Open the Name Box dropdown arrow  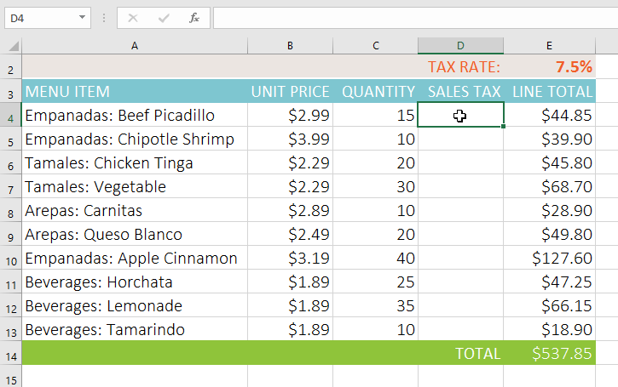(82, 17)
